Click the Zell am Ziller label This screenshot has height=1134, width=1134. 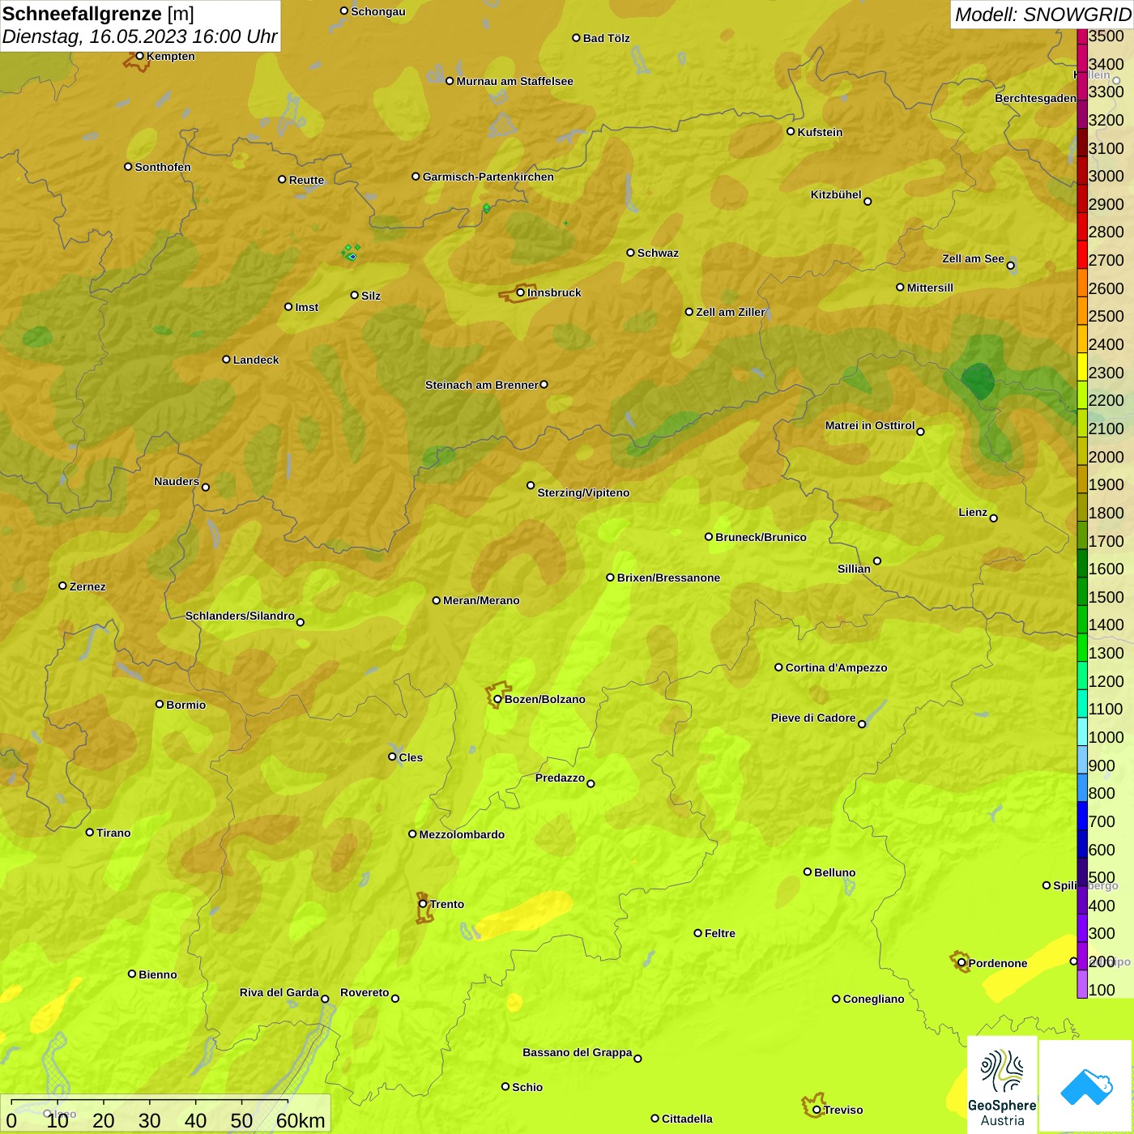(731, 312)
